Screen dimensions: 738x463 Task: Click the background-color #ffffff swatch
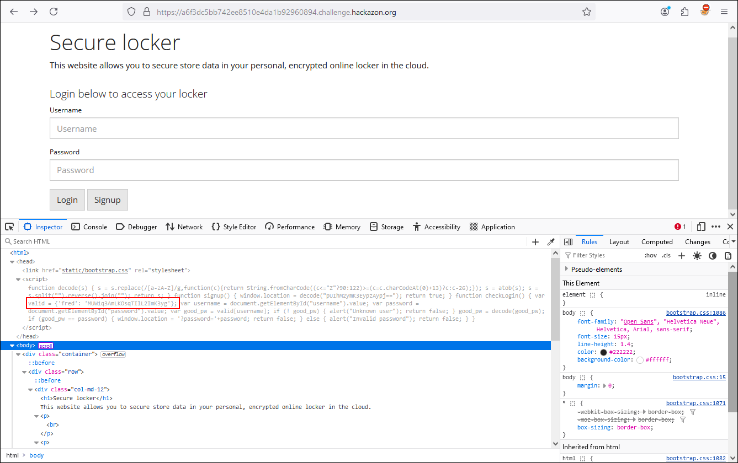[640, 360]
